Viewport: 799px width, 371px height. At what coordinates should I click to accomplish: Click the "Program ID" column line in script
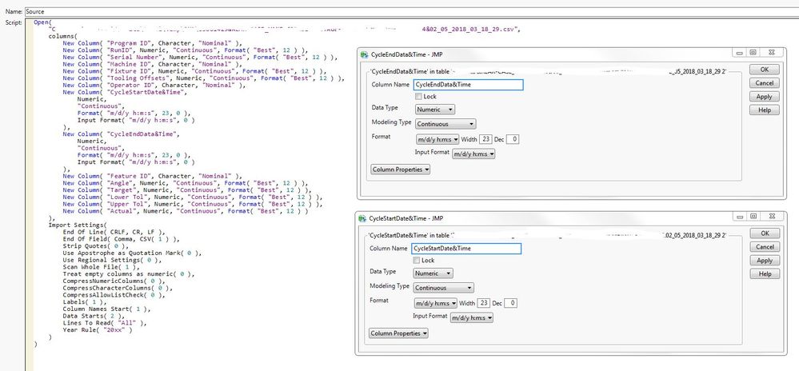point(153,43)
